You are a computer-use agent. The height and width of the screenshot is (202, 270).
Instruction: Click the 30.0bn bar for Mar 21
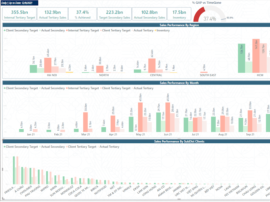coord(85,122)
